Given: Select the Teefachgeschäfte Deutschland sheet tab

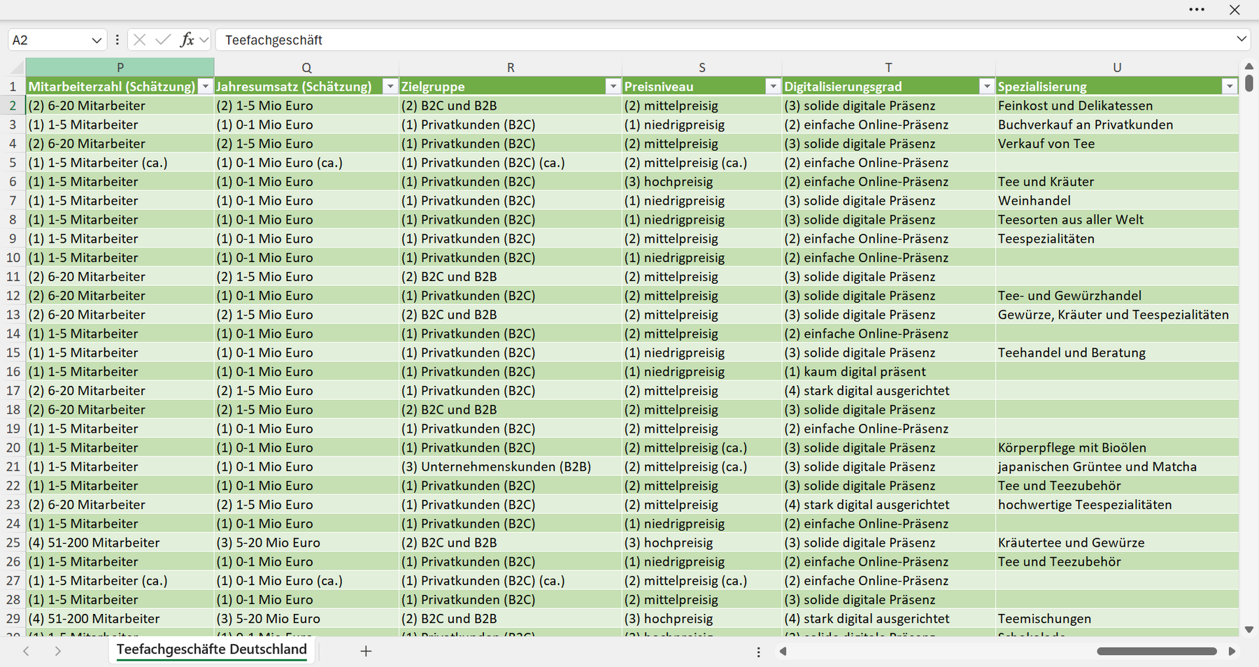Looking at the screenshot, I should (x=212, y=650).
